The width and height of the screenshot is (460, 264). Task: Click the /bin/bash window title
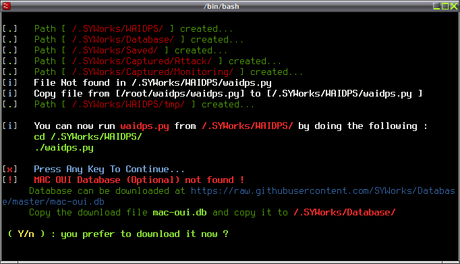coord(221,6)
